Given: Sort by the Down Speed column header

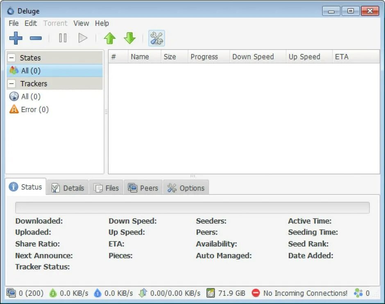Looking at the screenshot, I should click(258, 57).
